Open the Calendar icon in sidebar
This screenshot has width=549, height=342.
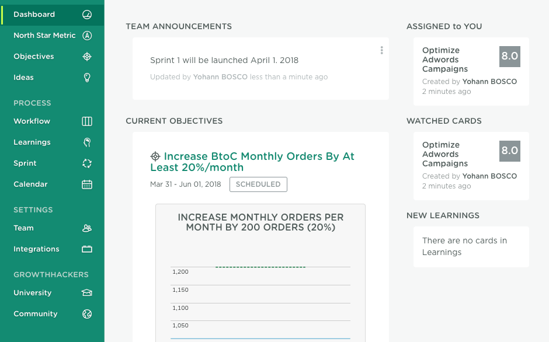pyautogui.click(x=87, y=184)
